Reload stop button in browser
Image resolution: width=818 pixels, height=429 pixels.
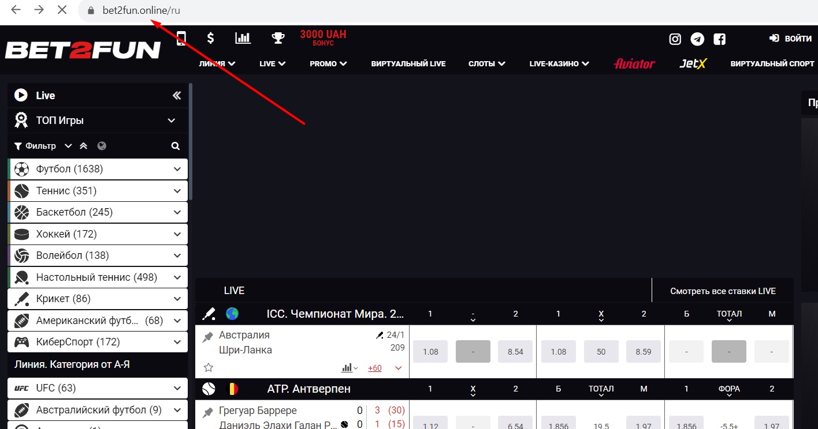point(62,10)
